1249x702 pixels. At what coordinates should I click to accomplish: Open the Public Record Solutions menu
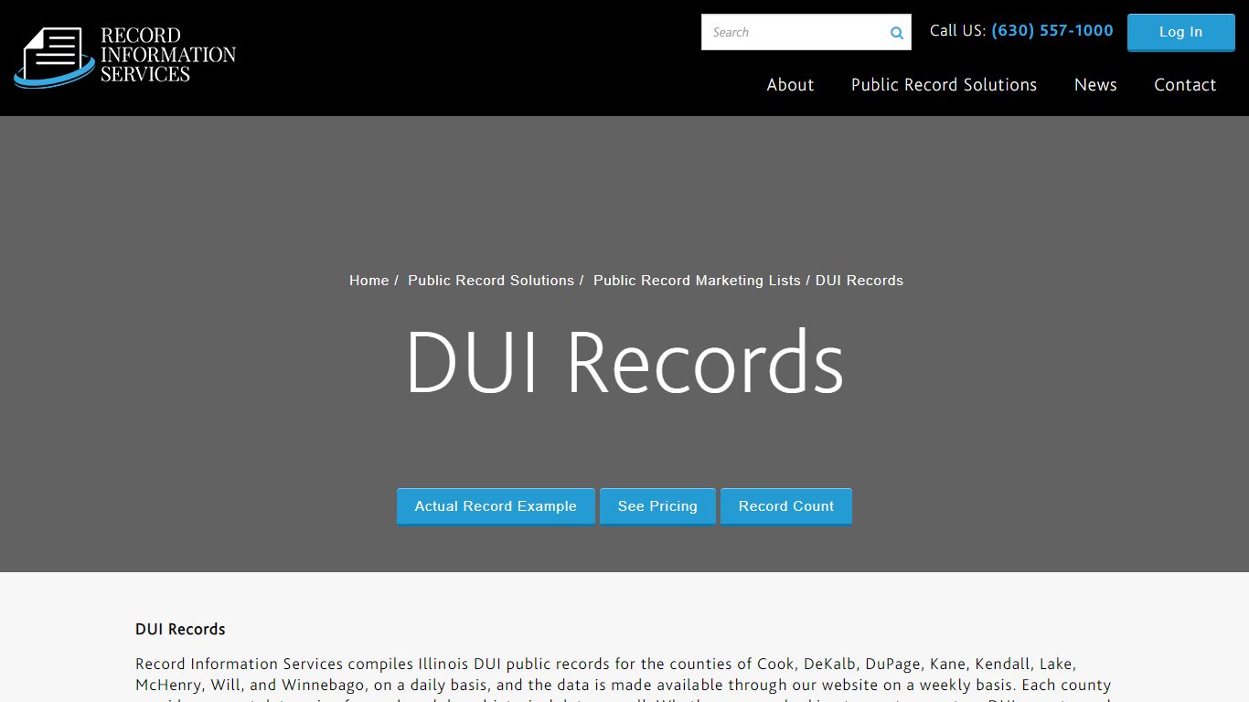click(944, 85)
